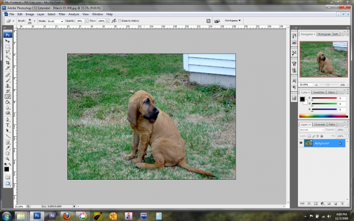354x221 pixels.
Task: Select the Brush tool
Action: click(x=8, y=80)
